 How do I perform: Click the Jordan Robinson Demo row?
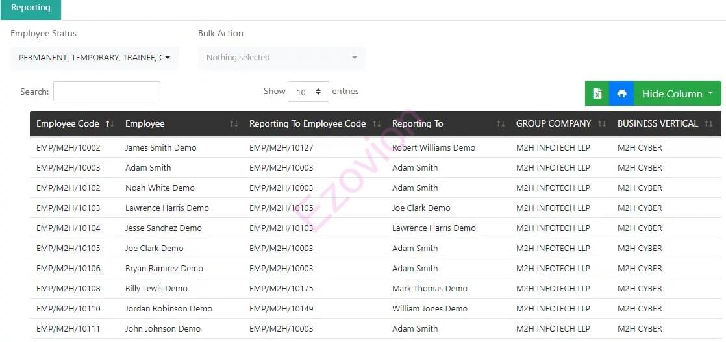coord(168,308)
